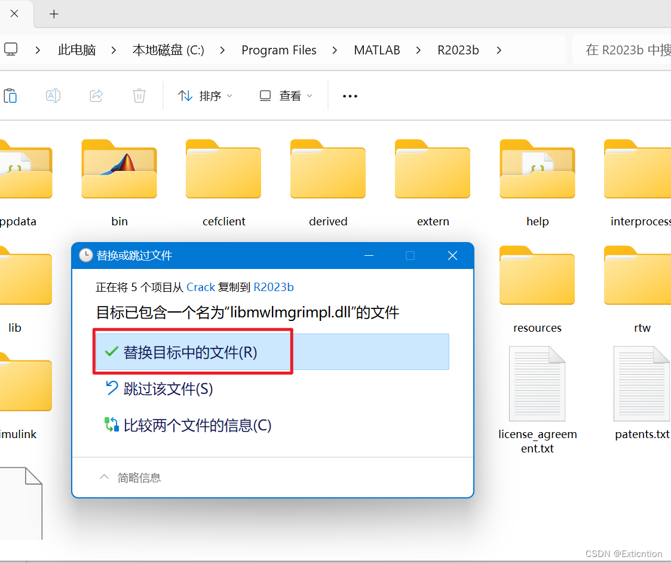Image resolution: width=671 pixels, height=563 pixels.
Task: Open the bin folder with the MATLAB logo
Action: point(119,169)
